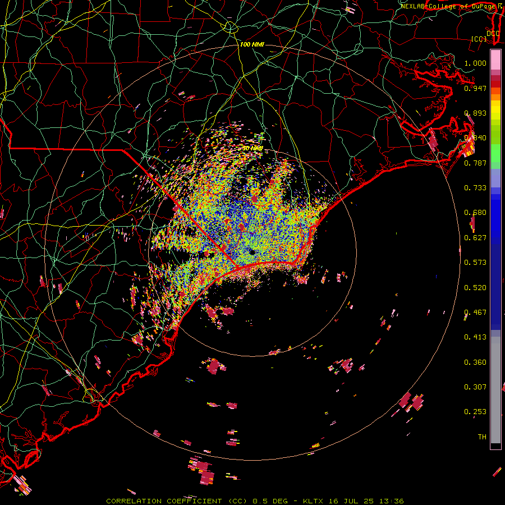Click the "1.000" color scale value

475,63
